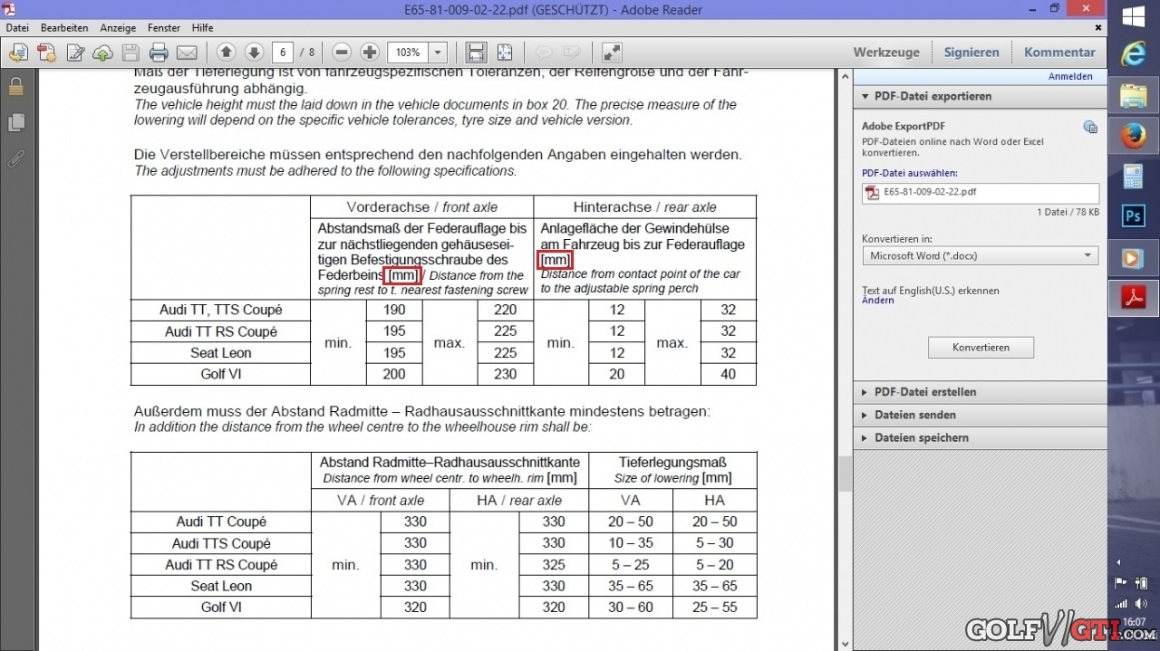Click the network signal tray icon
The width and height of the screenshot is (1160, 651).
(1121, 603)
